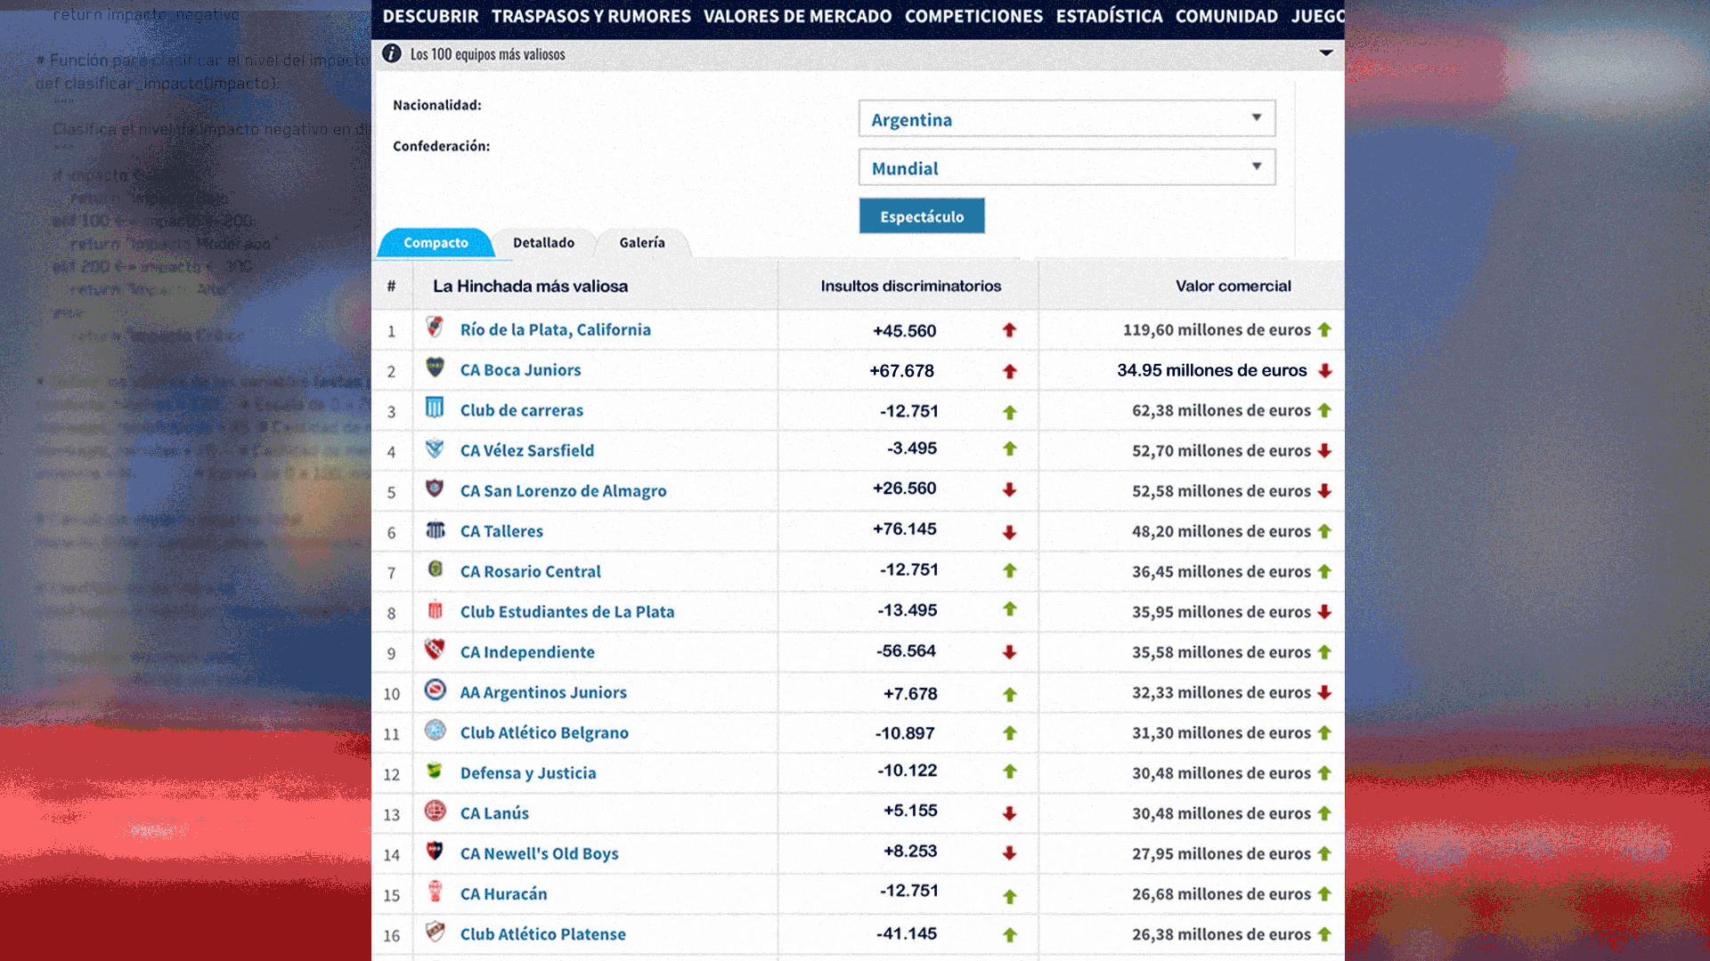Click green value arrow in River Plate row
Viewport: 1710px width, 961px height.
tap(1324, 330)
